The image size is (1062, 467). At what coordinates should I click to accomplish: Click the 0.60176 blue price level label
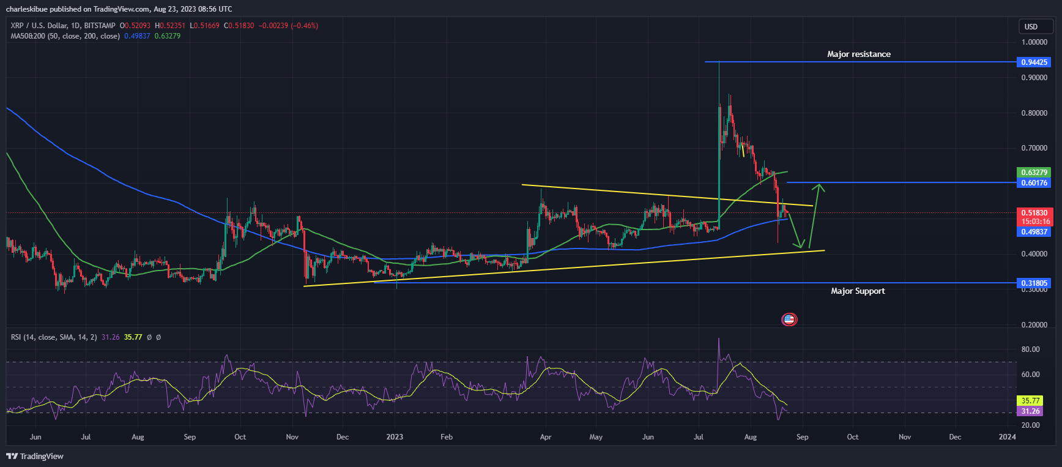click(1034, 182)
